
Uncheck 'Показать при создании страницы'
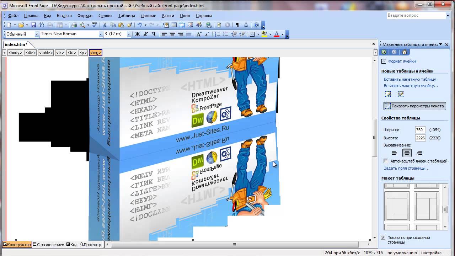(383, 238)
